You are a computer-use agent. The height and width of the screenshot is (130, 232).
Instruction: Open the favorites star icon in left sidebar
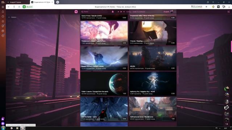(x=3, y=21)
